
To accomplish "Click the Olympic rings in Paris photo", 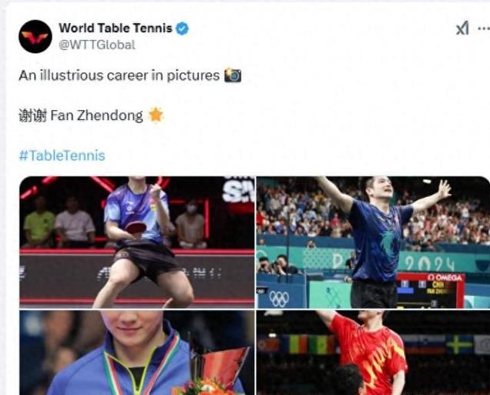I will point(279,299).
